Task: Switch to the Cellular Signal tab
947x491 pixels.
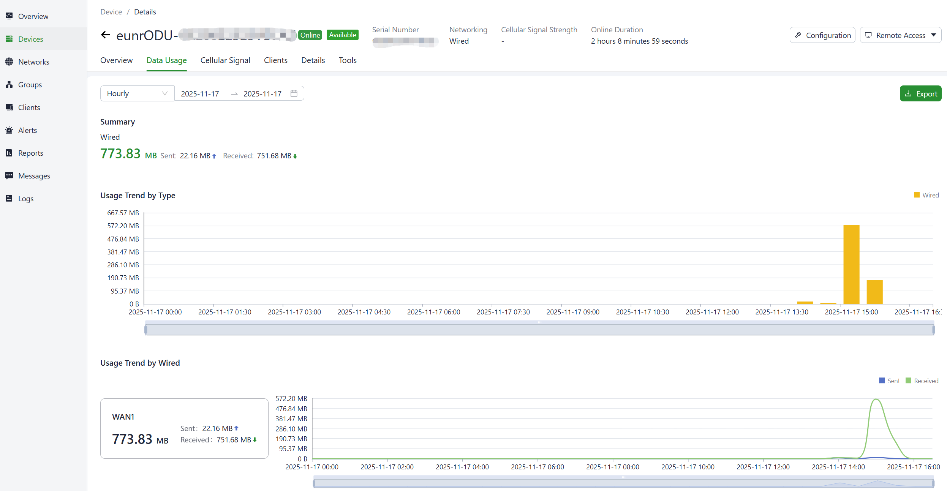Action: (225, 60)
